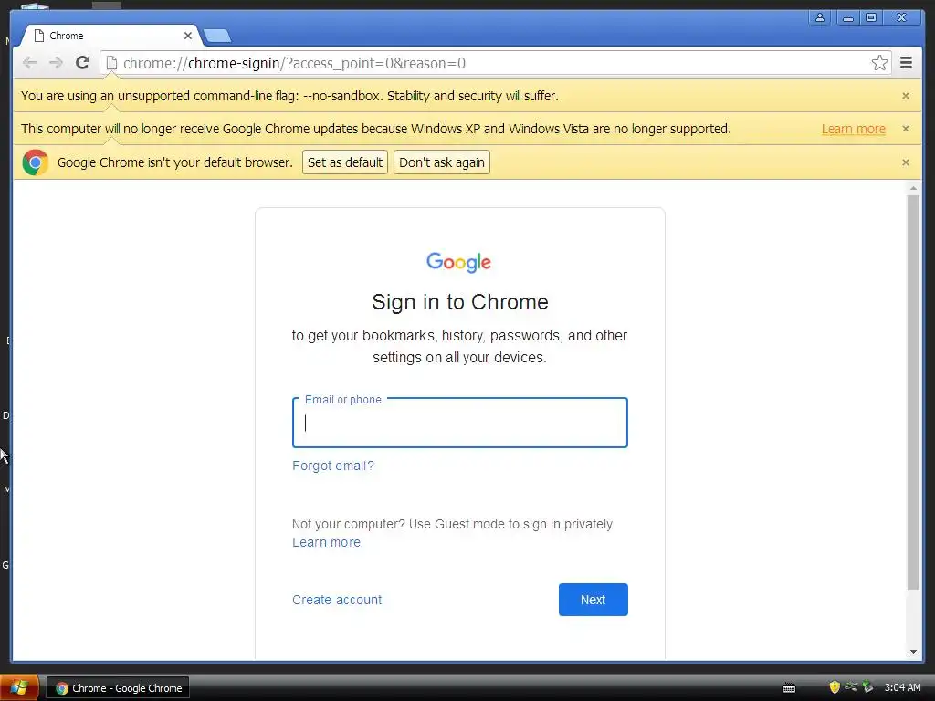The height and width of the screenshot is (701, 935).
Task: Click the security shield tray icon
Action: [835, 687]
